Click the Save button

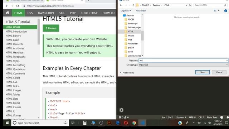203,72
